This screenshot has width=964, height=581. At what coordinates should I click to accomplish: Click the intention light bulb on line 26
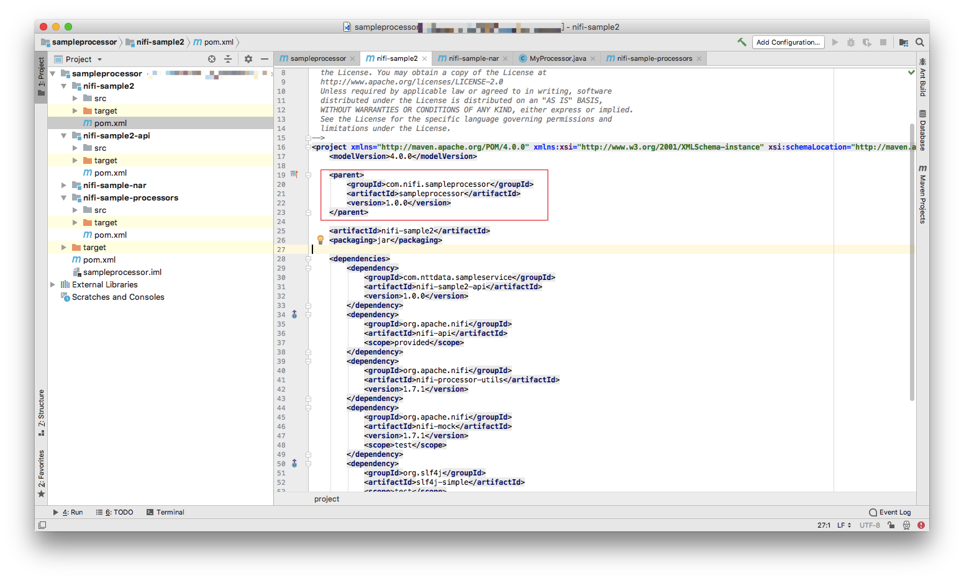[x=321, y=240]
